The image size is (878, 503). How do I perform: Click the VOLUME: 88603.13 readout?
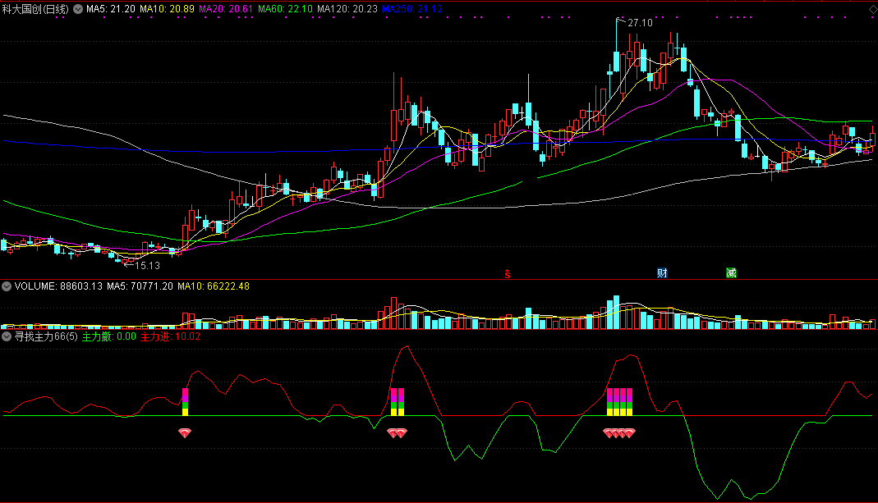58,286
